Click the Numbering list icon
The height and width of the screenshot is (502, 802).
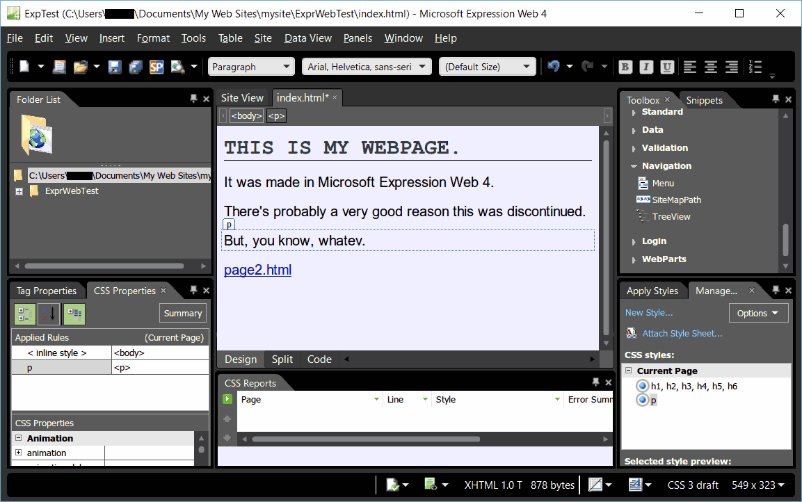[x=755, y=67]
